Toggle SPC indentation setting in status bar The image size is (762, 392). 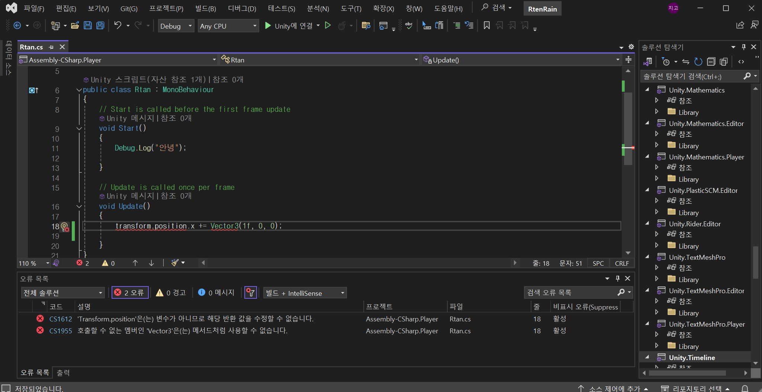point(598,263)
